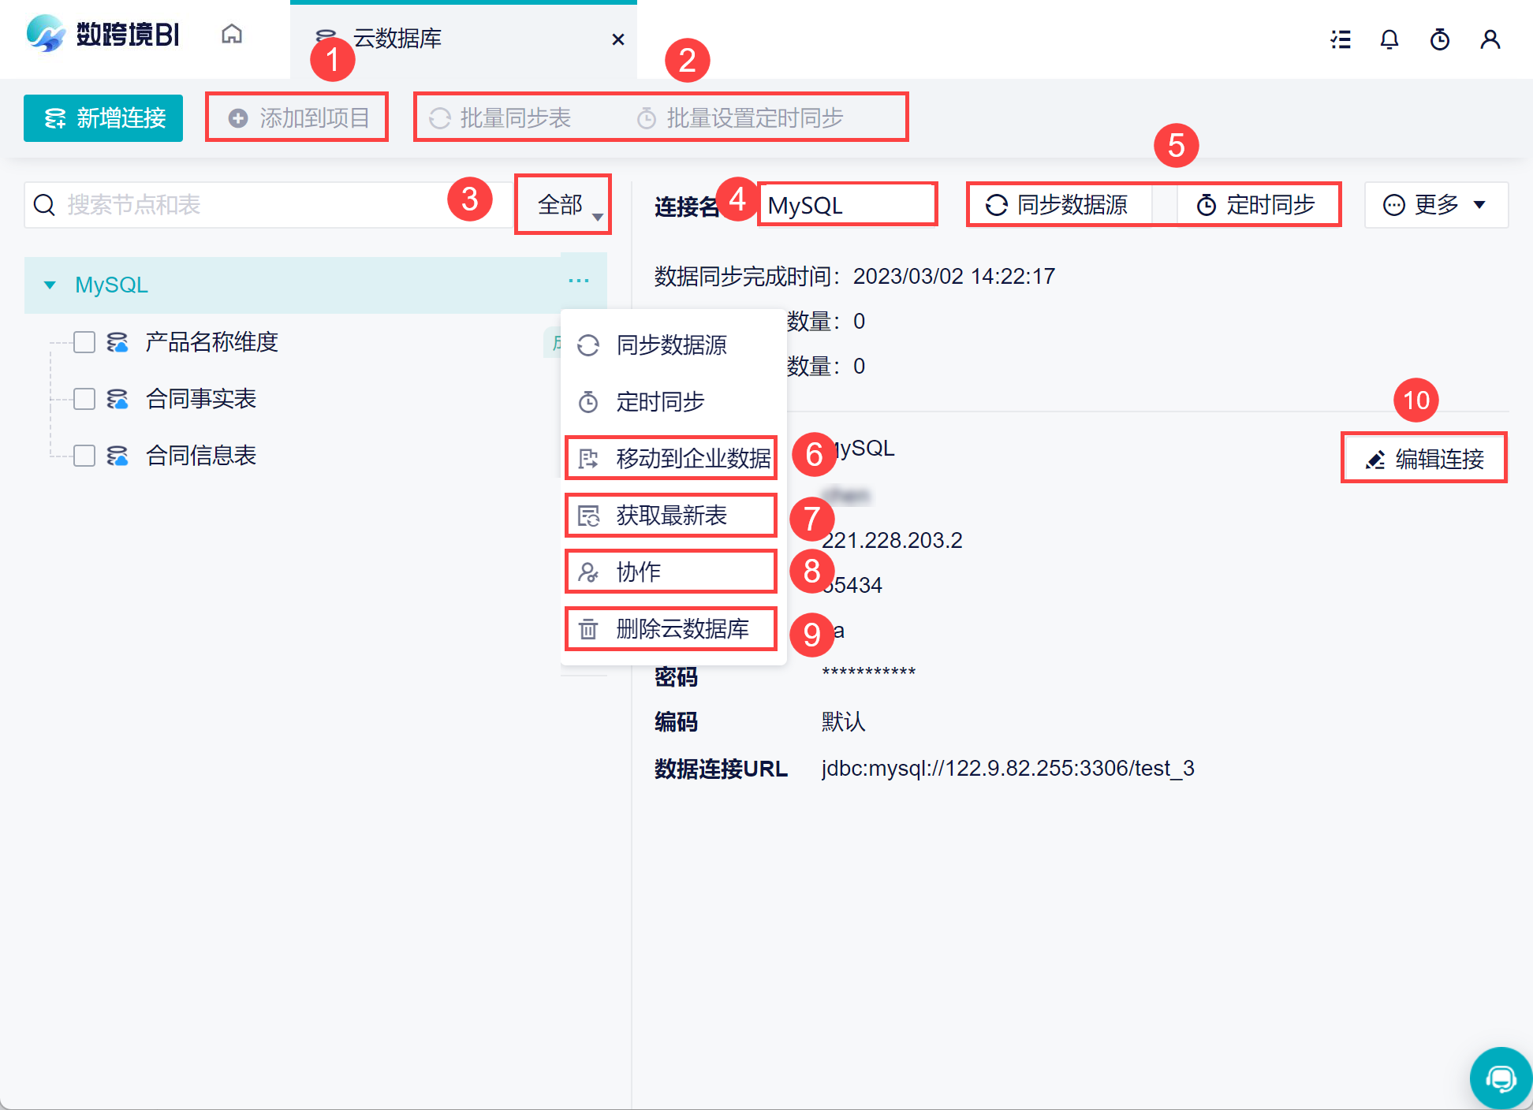Click the search magnifier icon
Image resolution: width=1533 pixels, height=1110 pixels.
point(45,205)
